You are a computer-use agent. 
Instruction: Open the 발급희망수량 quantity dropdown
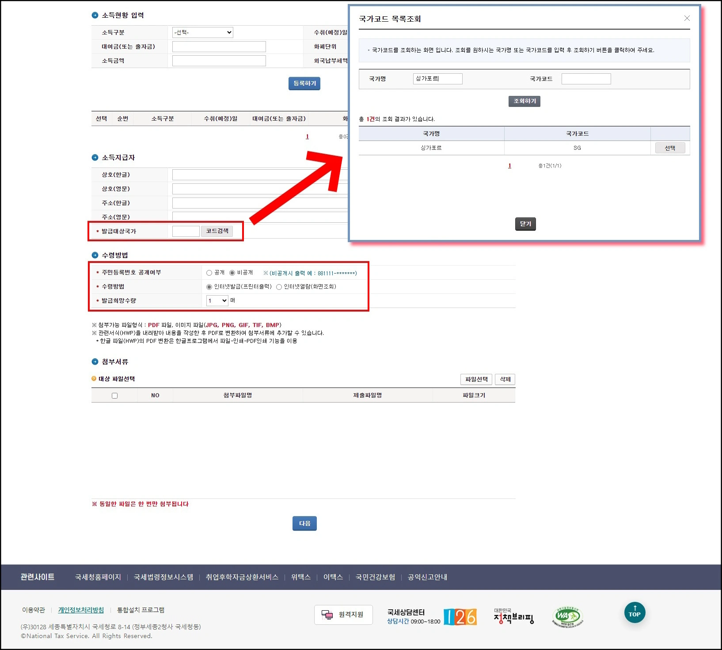(x=217, y=301)
